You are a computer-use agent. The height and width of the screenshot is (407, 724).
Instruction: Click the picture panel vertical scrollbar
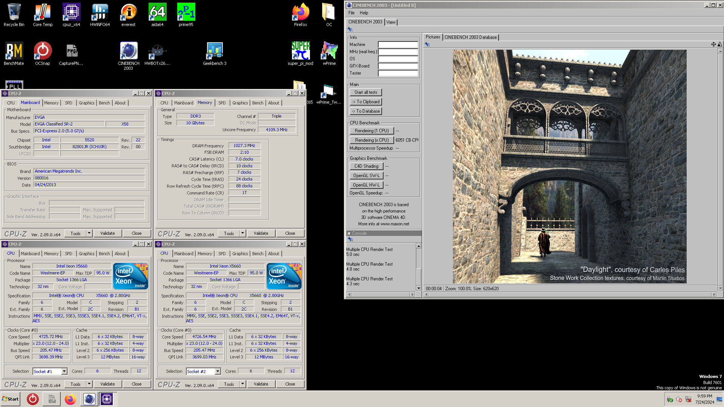click(720, 169)
